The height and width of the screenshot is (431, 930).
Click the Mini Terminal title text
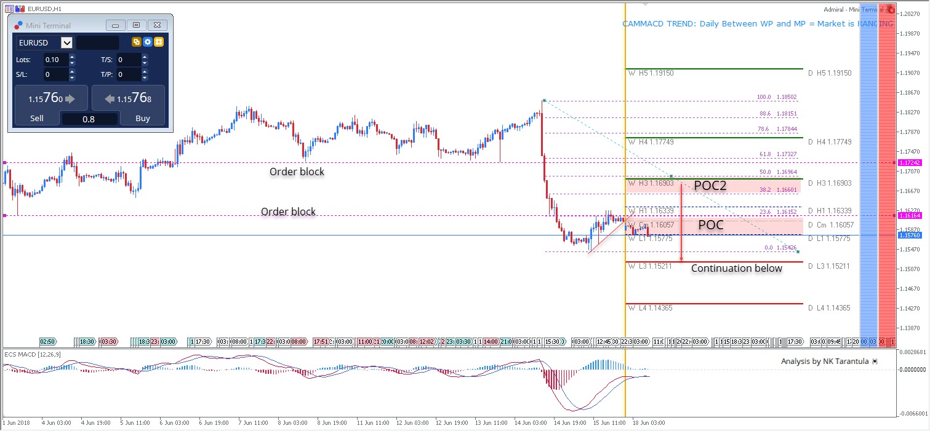[48, 26]
